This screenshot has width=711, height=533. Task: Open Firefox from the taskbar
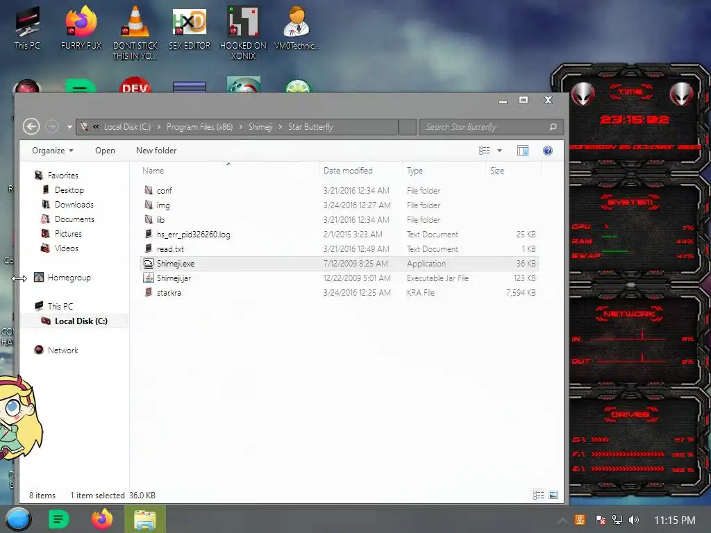[102, 519]
